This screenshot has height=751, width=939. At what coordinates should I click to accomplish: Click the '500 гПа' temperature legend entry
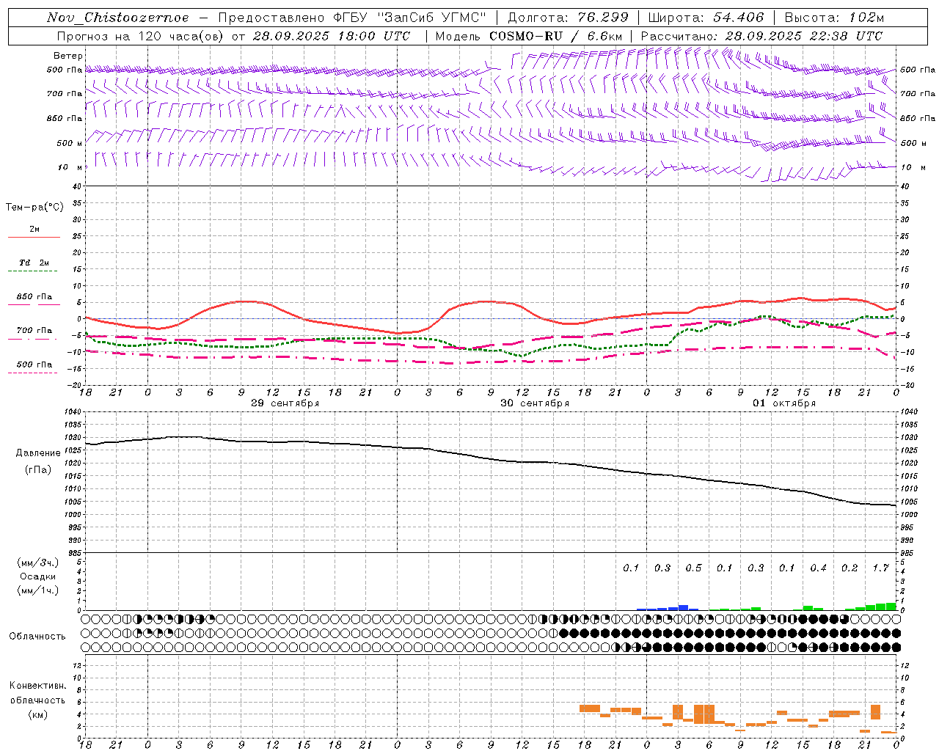click(x=34, y=364)
